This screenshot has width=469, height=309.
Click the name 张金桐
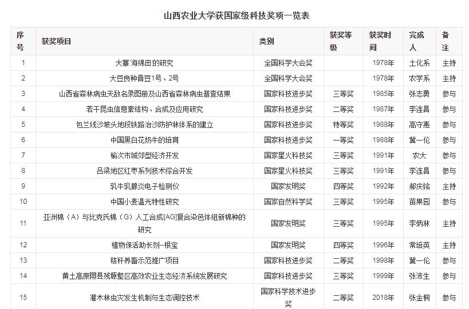click(419, 298)
